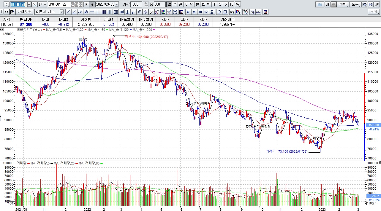Select the horizontal line tool
This screenshot has height=211, width=381.
[92, 12]
